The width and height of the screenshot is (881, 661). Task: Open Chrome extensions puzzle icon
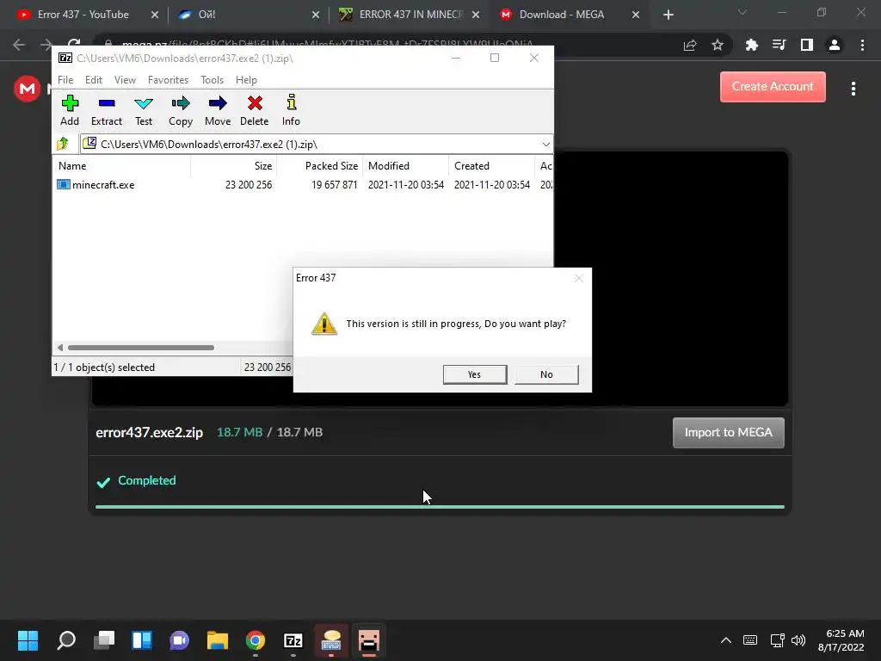(x=751, y=45)
